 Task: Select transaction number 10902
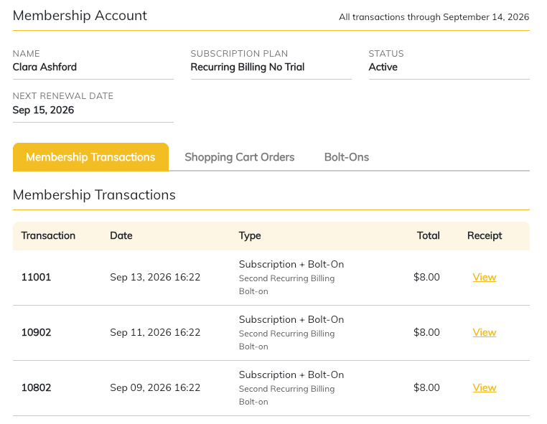tap(37, 332)
